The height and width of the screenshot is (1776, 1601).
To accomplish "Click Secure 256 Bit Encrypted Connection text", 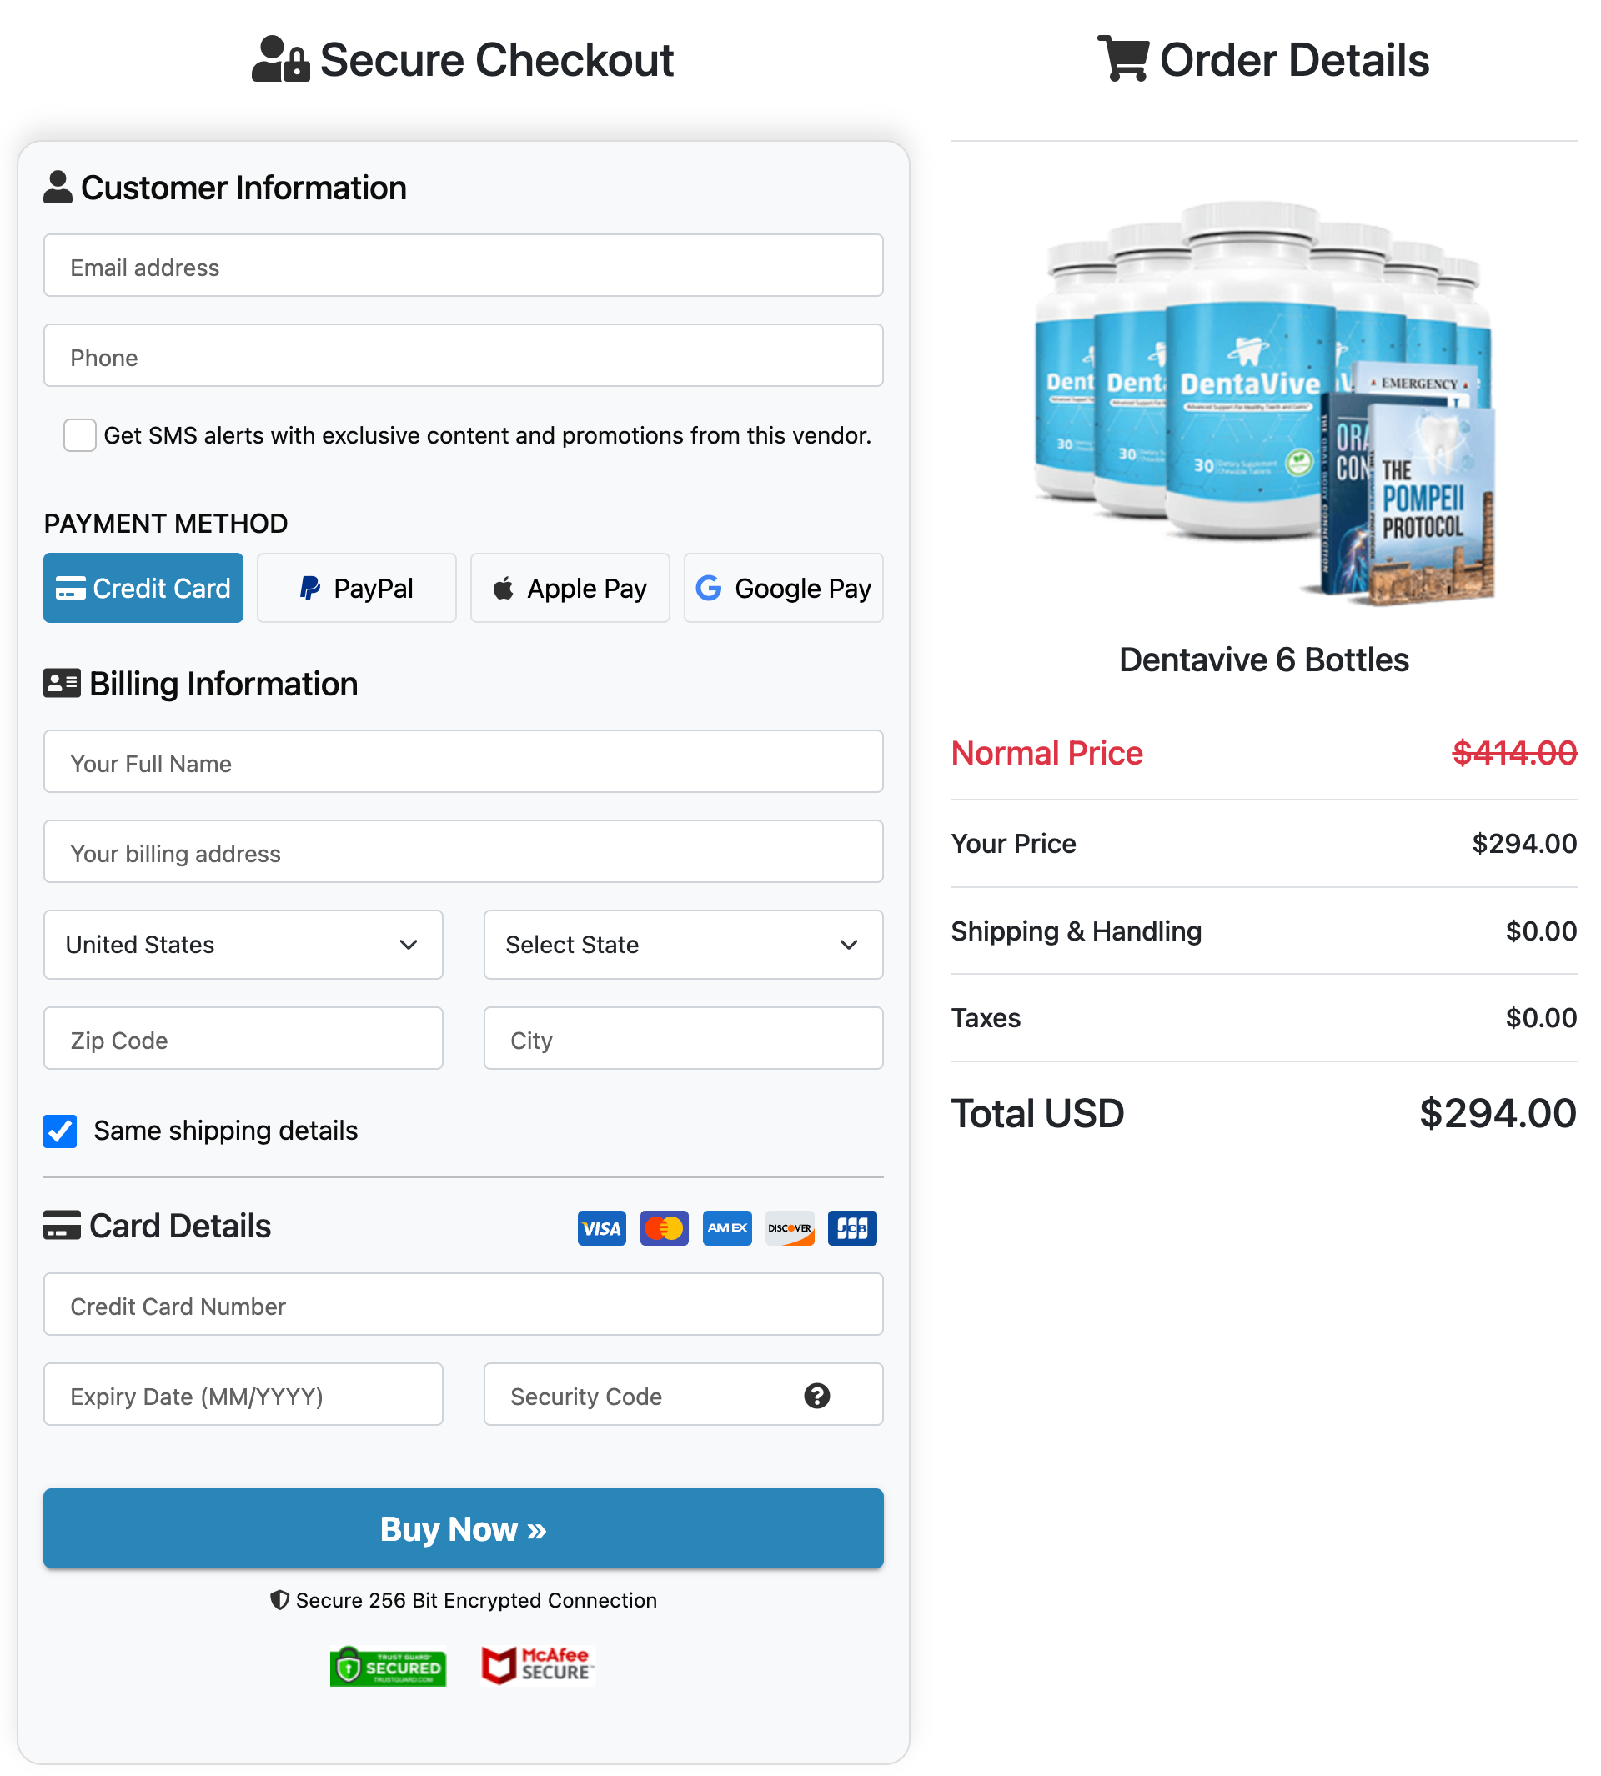I will [x=476, y=1600].
